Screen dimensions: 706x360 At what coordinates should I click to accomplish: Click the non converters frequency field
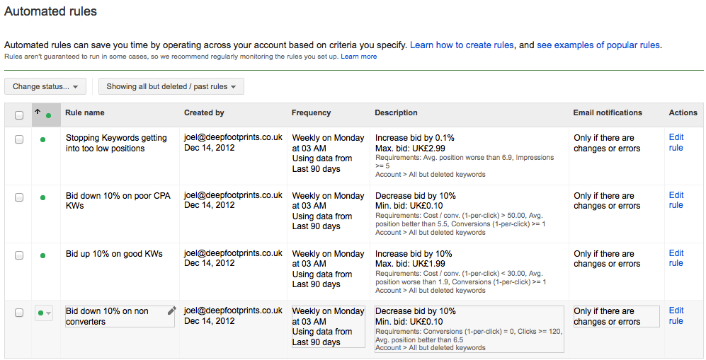pos(329,326)
